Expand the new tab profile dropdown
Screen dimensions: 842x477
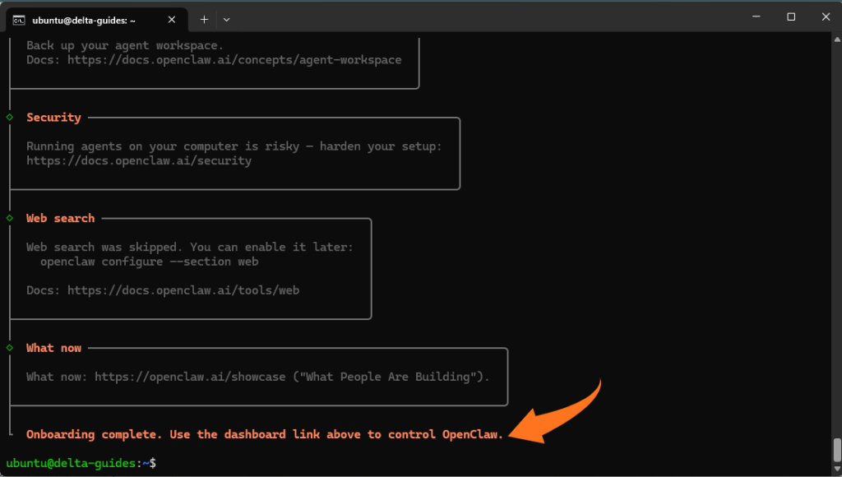[x=227, y=19]
